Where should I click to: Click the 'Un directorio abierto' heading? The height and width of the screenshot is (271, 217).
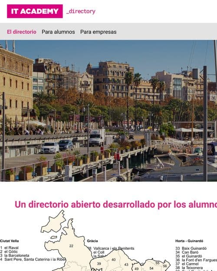tap(116, 205)
